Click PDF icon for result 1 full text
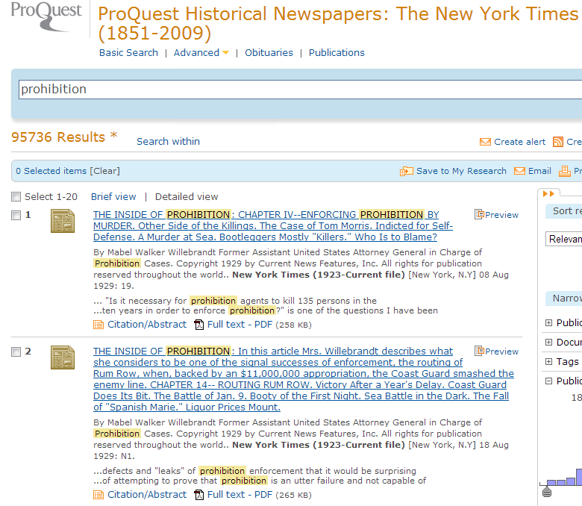This screenshot has height=506, width=582. point(199,325)
